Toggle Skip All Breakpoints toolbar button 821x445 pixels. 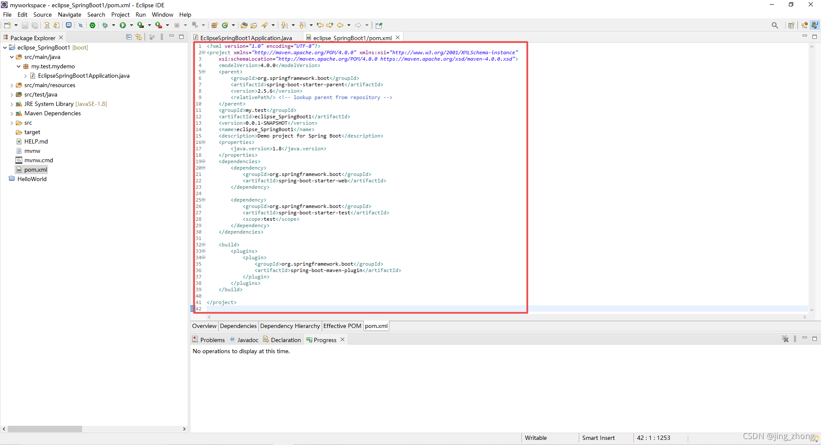80,25
